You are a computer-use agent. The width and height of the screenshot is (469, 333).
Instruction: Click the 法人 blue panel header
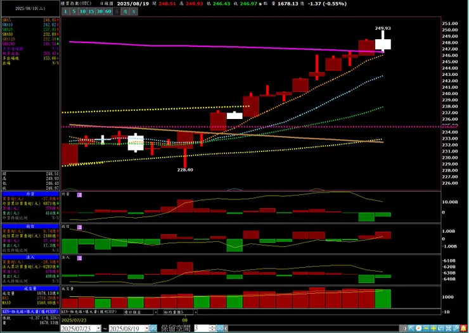point(30,257)
